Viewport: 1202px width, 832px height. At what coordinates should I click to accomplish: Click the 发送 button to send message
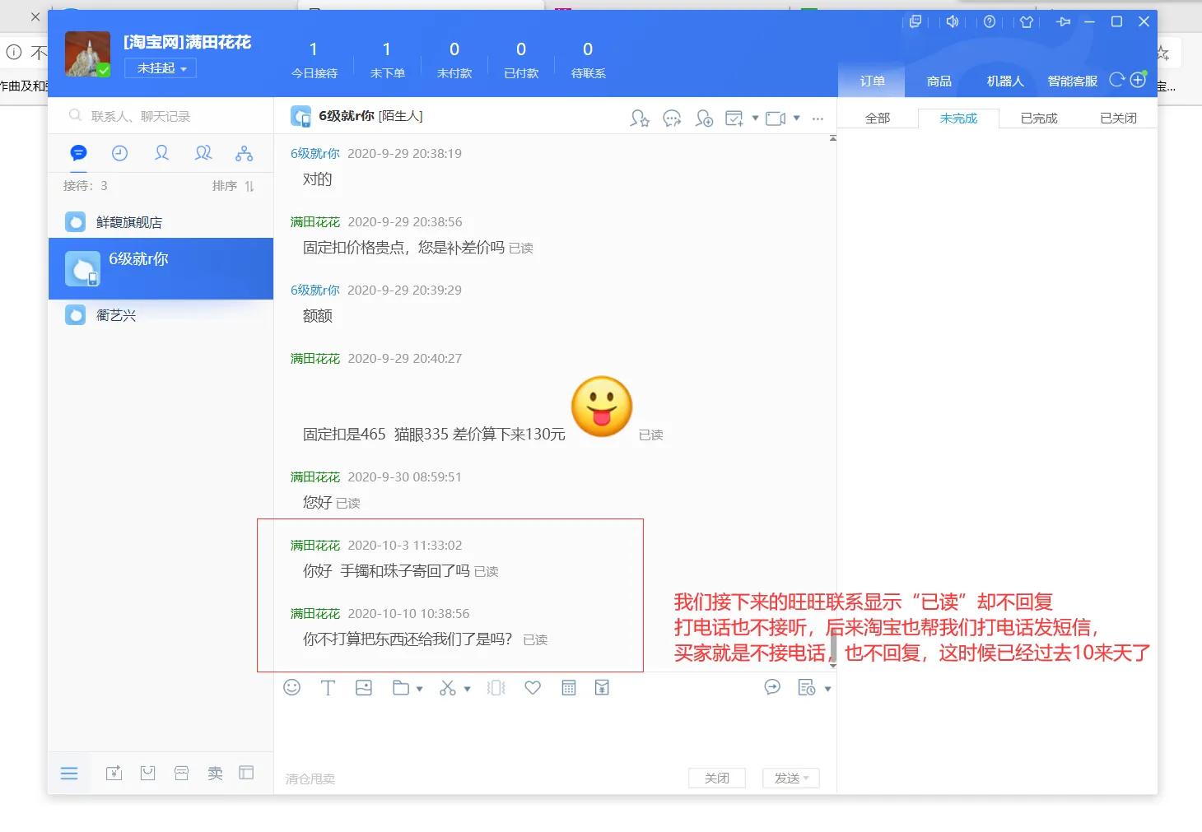(x=786, y=777)
